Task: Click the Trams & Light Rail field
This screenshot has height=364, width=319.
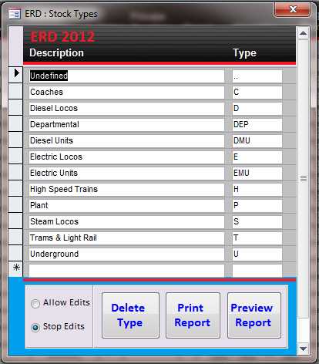Action: [126, 238]
